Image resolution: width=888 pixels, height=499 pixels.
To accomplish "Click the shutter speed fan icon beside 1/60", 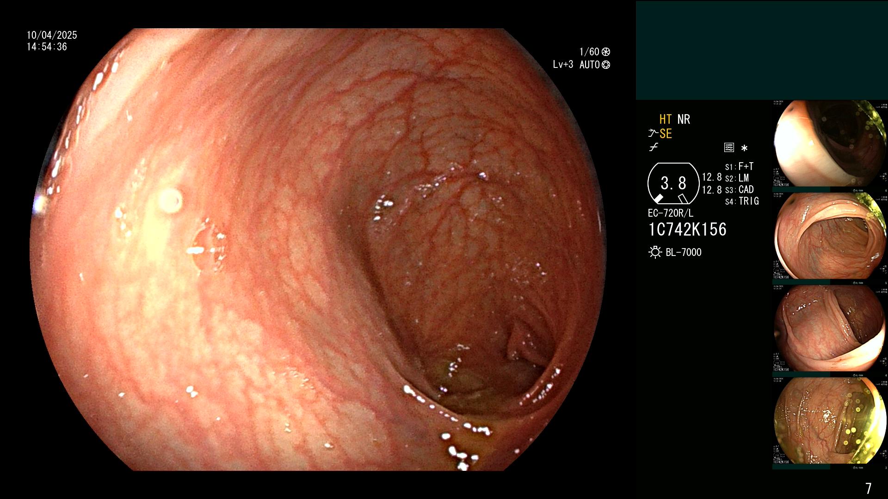I will click(606, 52).
